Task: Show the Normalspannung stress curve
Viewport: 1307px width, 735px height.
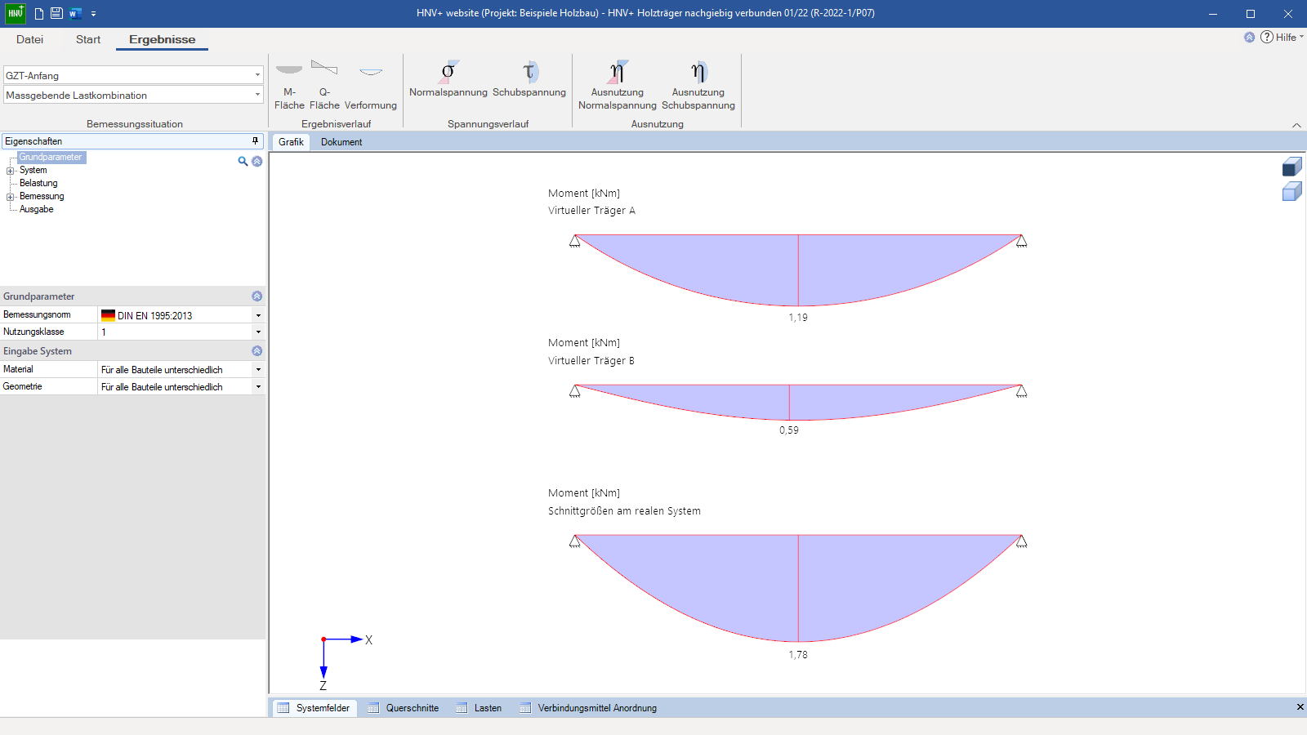Action: pyautogui.click(x=448, y=79)
